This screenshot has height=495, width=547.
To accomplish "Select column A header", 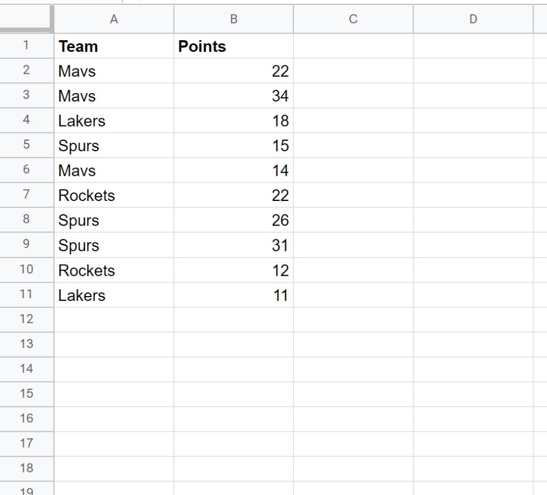I will pos(113,19).
